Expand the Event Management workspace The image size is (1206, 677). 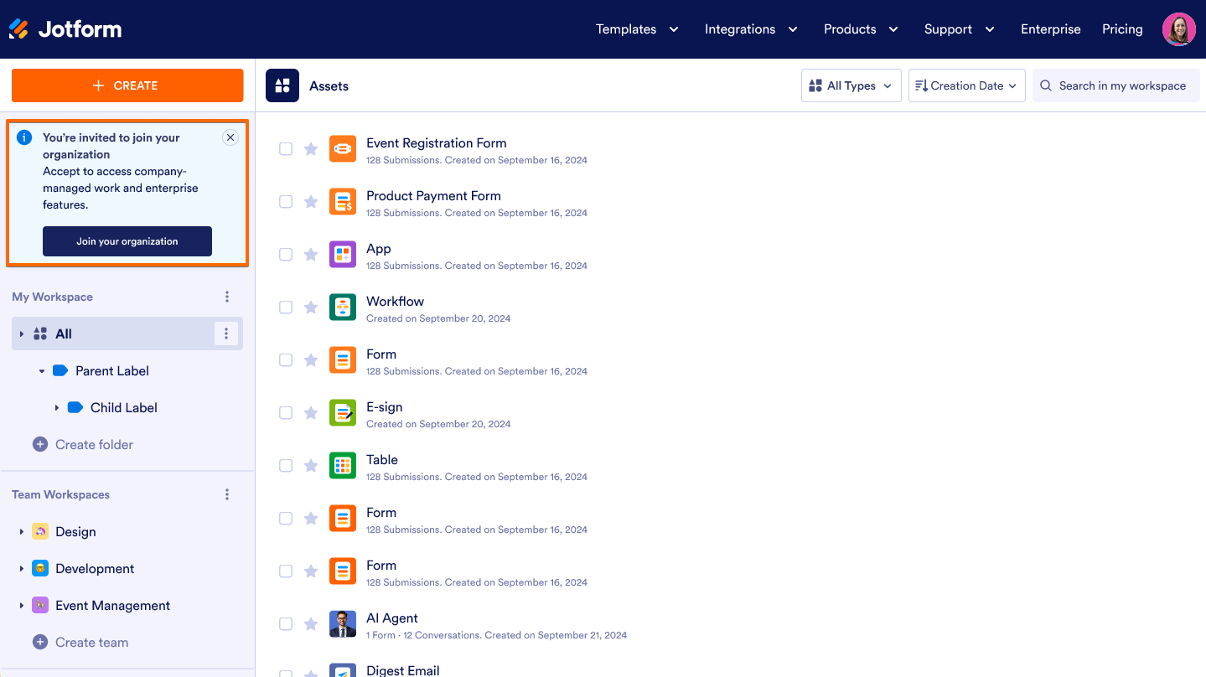(22, 605)
